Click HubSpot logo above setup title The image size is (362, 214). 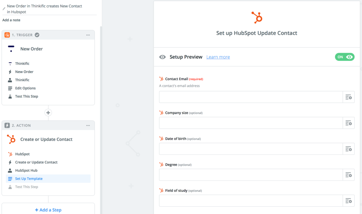[x=257, y=18]
